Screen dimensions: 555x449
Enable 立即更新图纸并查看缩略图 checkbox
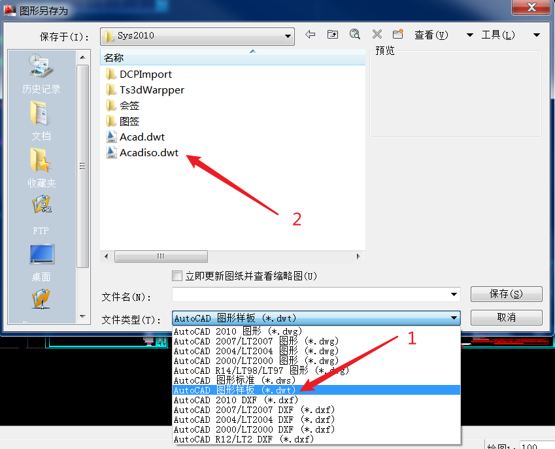click(x=177, y=276)
